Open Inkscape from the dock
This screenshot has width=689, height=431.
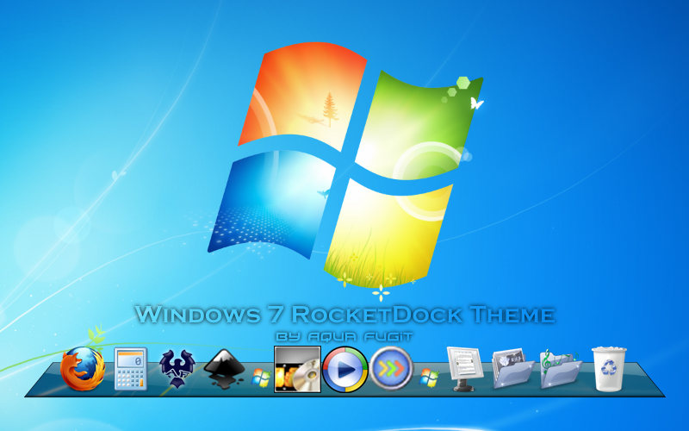(225, 369)
